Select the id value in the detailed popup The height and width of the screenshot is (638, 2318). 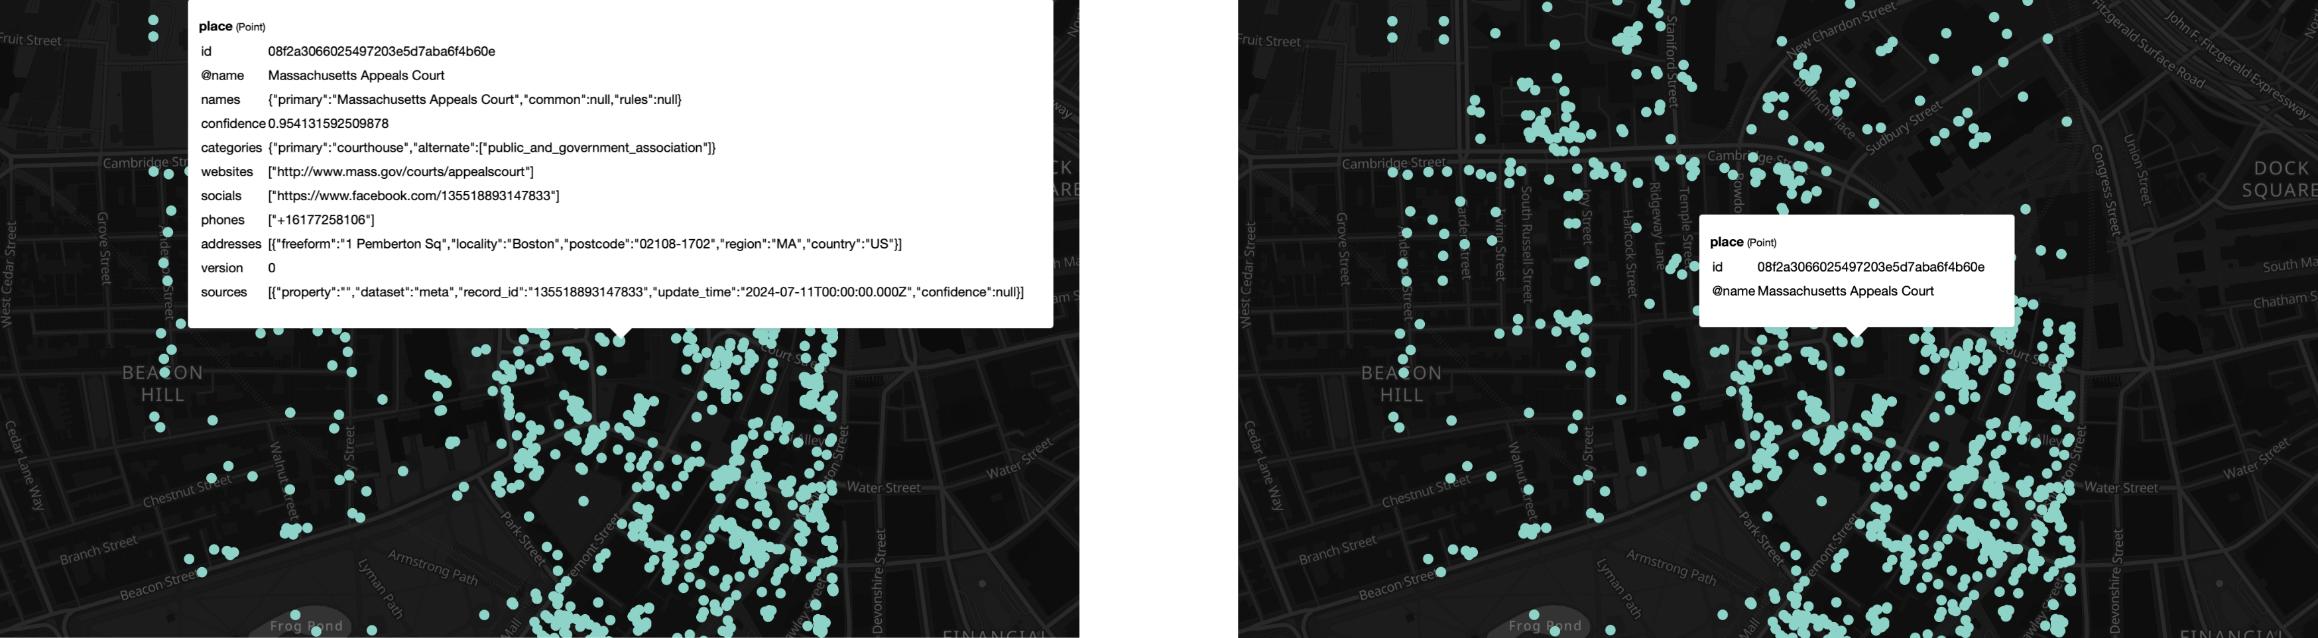point(381,51)
